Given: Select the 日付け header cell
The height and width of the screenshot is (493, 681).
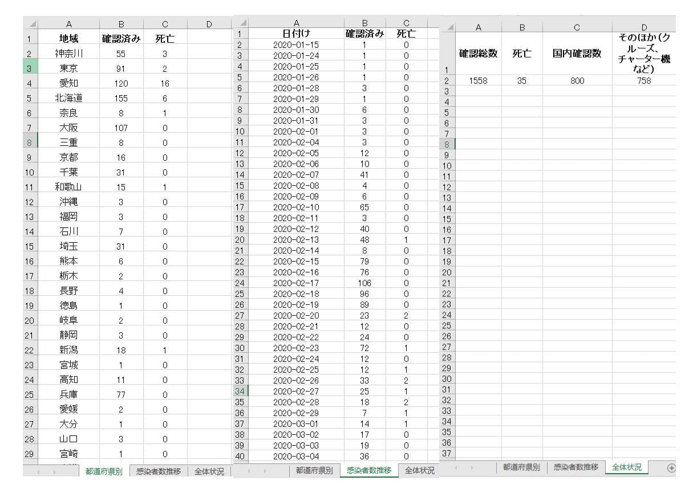Looking at the screenshot, I should (296, 34).
